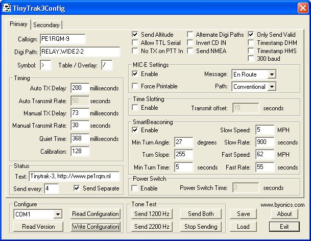Image resolution: width=311 pixels, height=241 pixels.
Task: Click the Fast Speed field
Action: [x=265, y=154]
